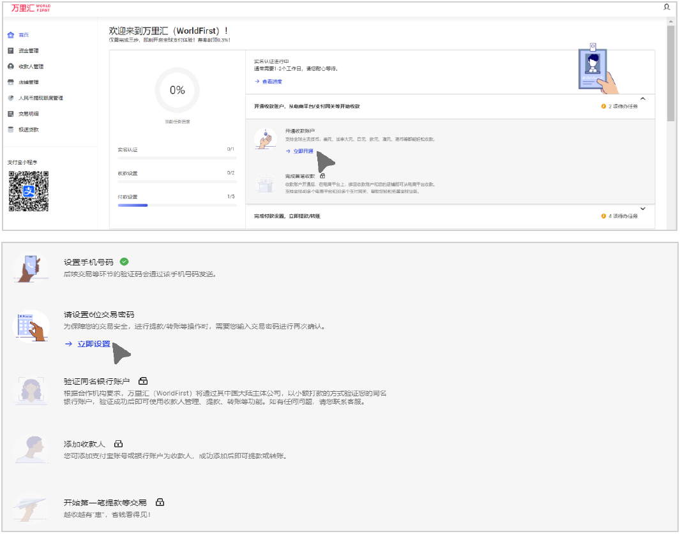Viewport: 680px width, 534px height.
Task: Click the 资金管理 sidebar icon
Action: pos(11,50)
